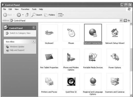Image resolution: width=133 pixels, height=97 pixels.
Task: Open the Back button history dropdown arrow
Action: pos(14,15)
